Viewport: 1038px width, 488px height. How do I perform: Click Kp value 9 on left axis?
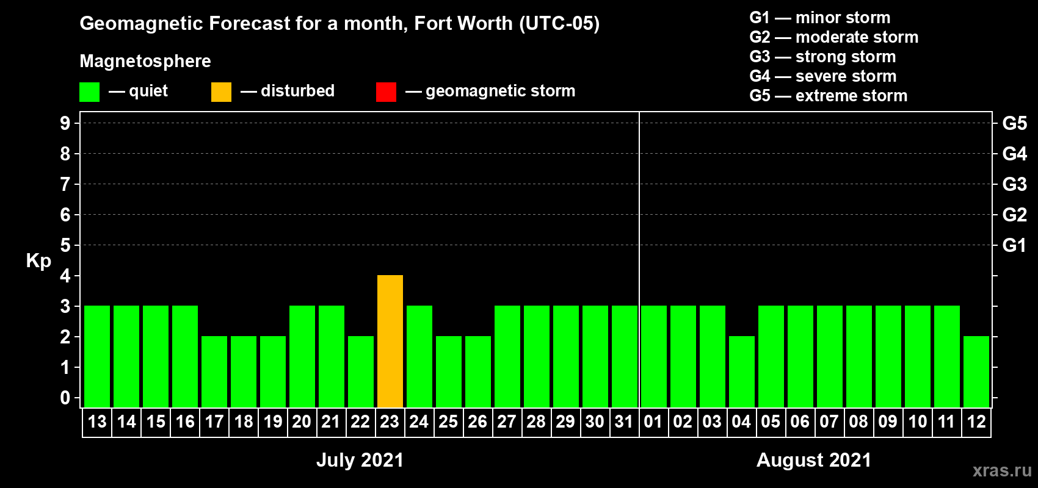65,123
